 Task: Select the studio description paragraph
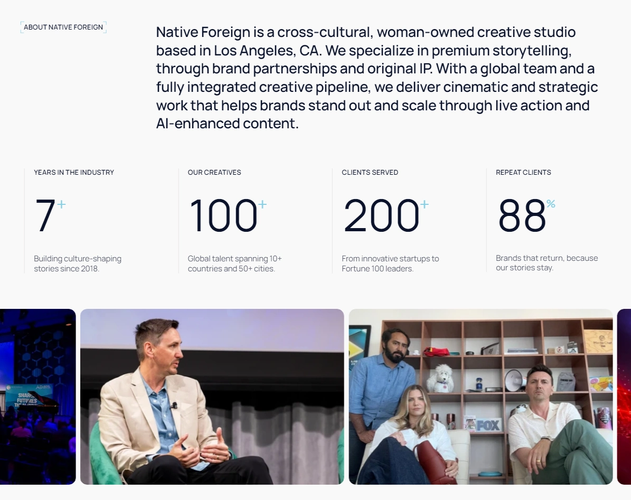(x=376, y=77)
